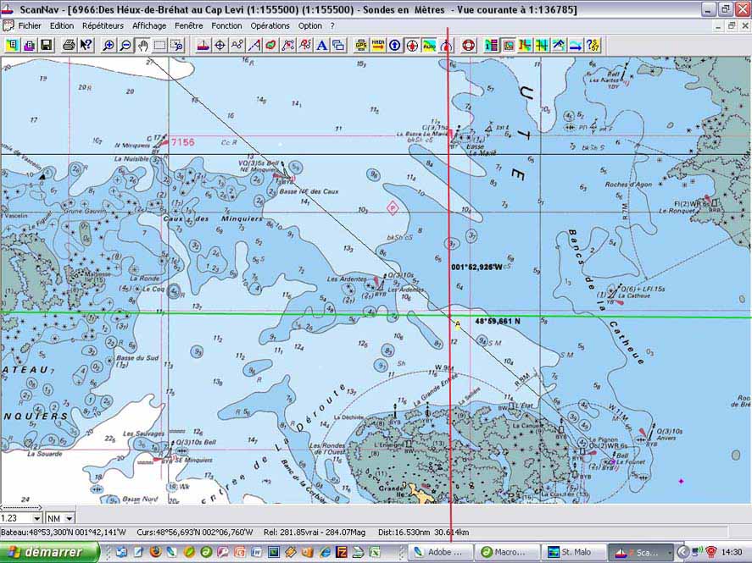
Task: Toggle the pressed chart thumbnail button
Action: click(509, 46)
